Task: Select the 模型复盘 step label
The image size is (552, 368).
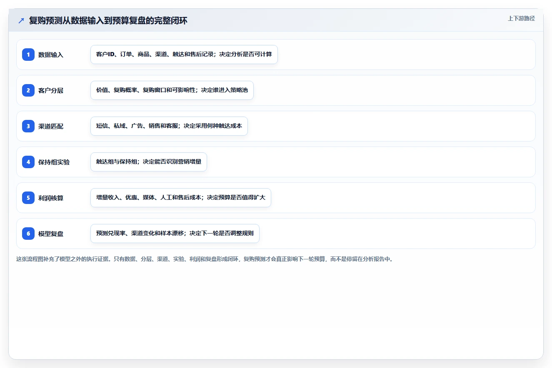Action: click(51, 234)
